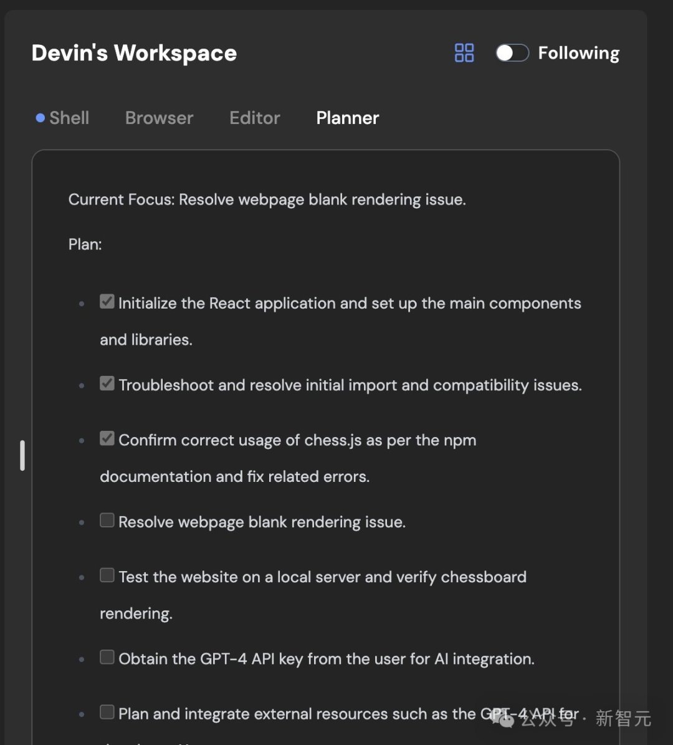Screen dimensions: 673x745
Task: Check the Obtain the GPT-4 API key checkbox
Action: 107,658
